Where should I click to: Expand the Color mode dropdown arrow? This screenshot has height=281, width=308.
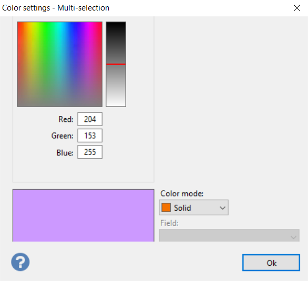(222, 208)
